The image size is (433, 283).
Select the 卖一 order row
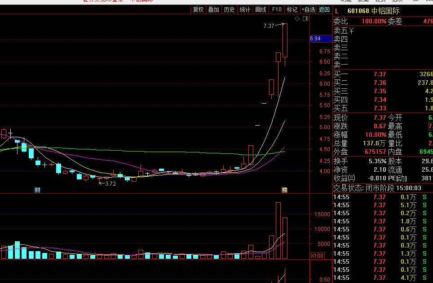coord(383,65)
